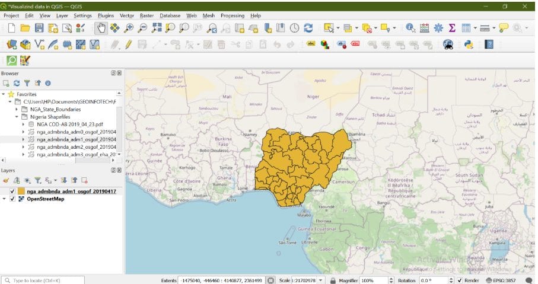Uncheck the OpenStreetMap layer checkbox
538x284 pixels.
click(x=12, y=199)
